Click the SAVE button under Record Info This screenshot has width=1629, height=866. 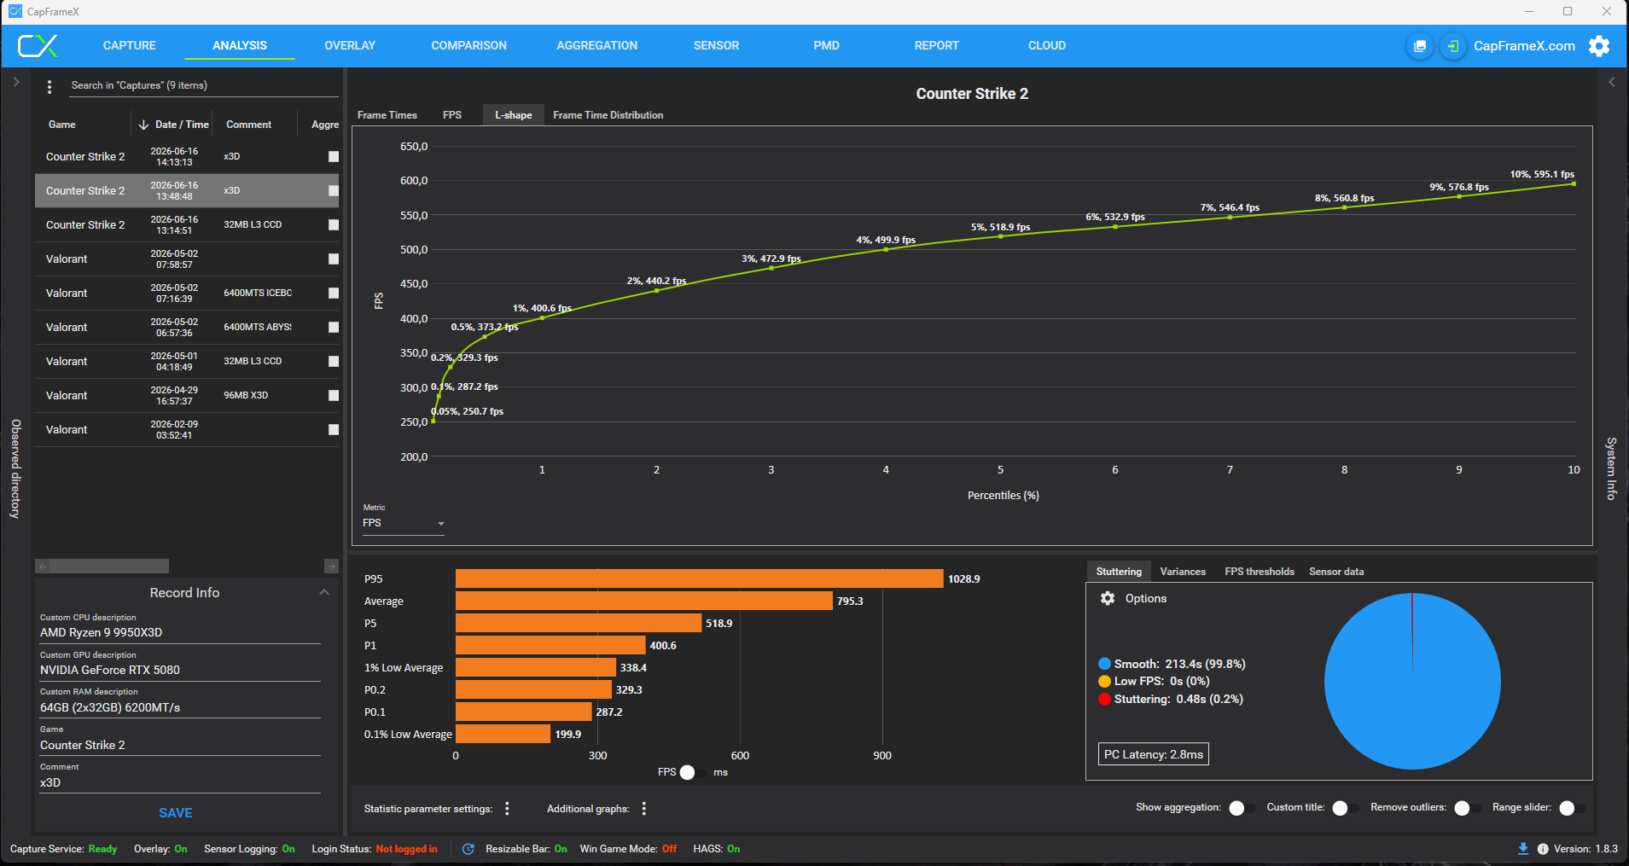(176, 813)
